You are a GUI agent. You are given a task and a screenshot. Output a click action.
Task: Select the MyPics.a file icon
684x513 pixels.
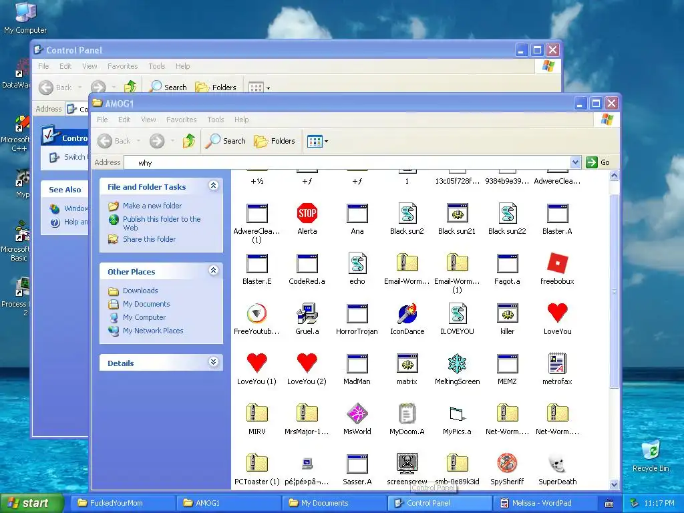(x=457, y=414)
